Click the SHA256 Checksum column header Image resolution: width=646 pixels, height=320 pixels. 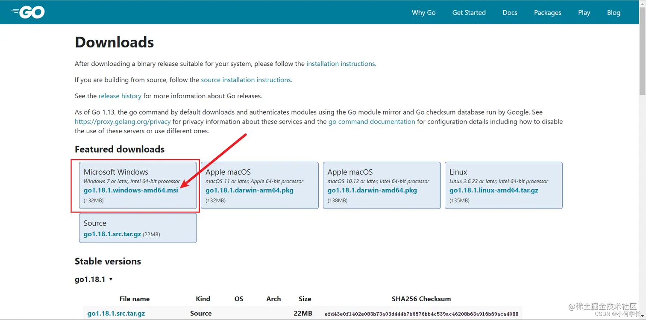click(421, 299)
